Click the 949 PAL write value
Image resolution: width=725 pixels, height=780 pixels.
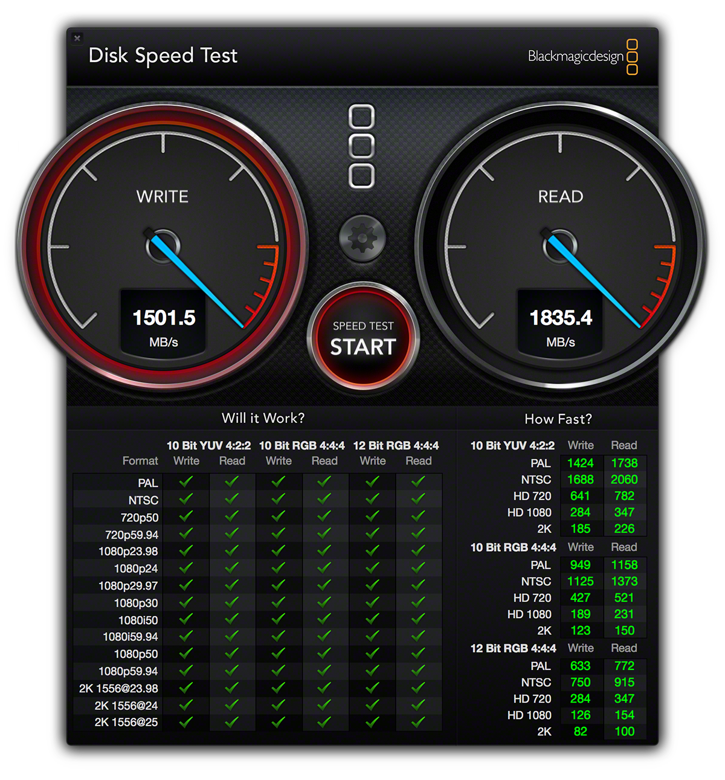point(580,564)
